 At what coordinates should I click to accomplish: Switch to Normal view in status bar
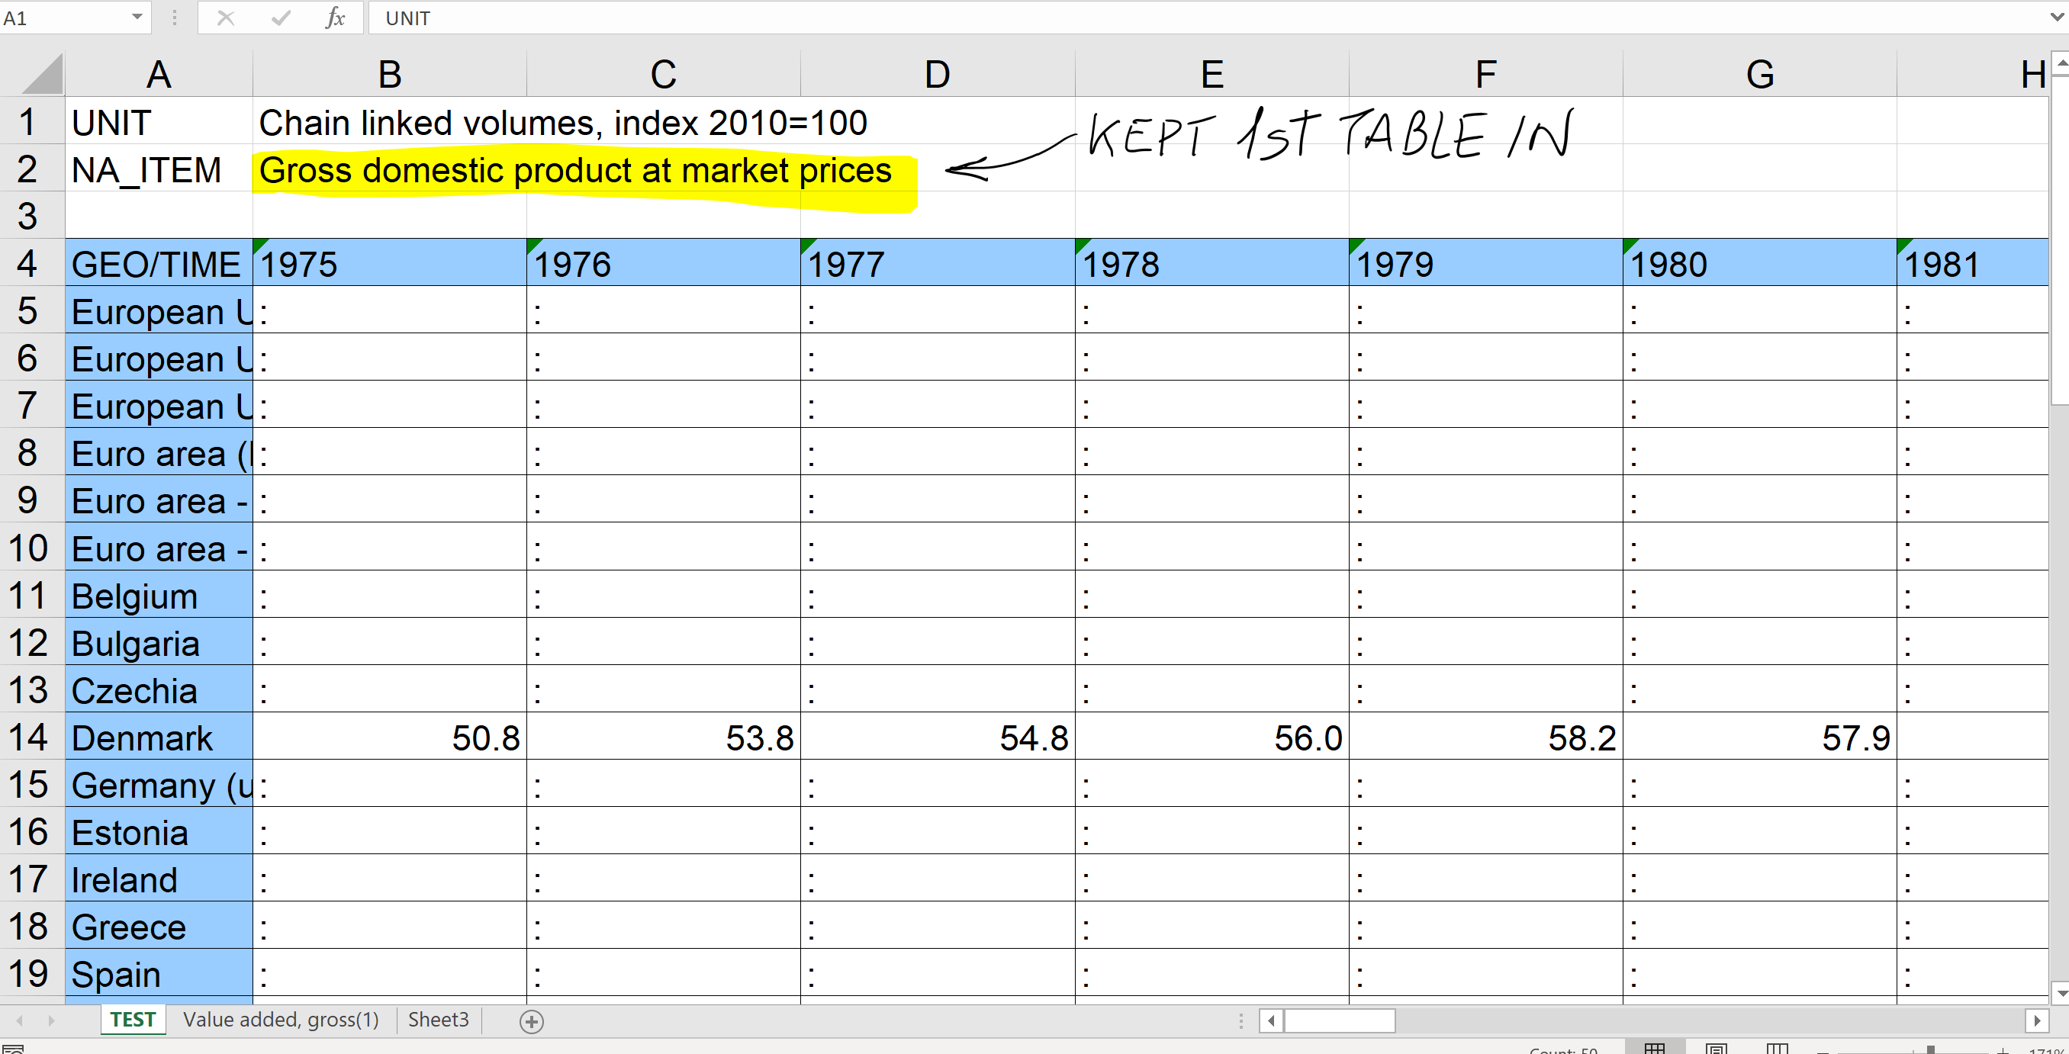pos(1654,1049)
